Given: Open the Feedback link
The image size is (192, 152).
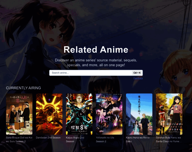Looking at the screenshot, I should coord(138,78).
